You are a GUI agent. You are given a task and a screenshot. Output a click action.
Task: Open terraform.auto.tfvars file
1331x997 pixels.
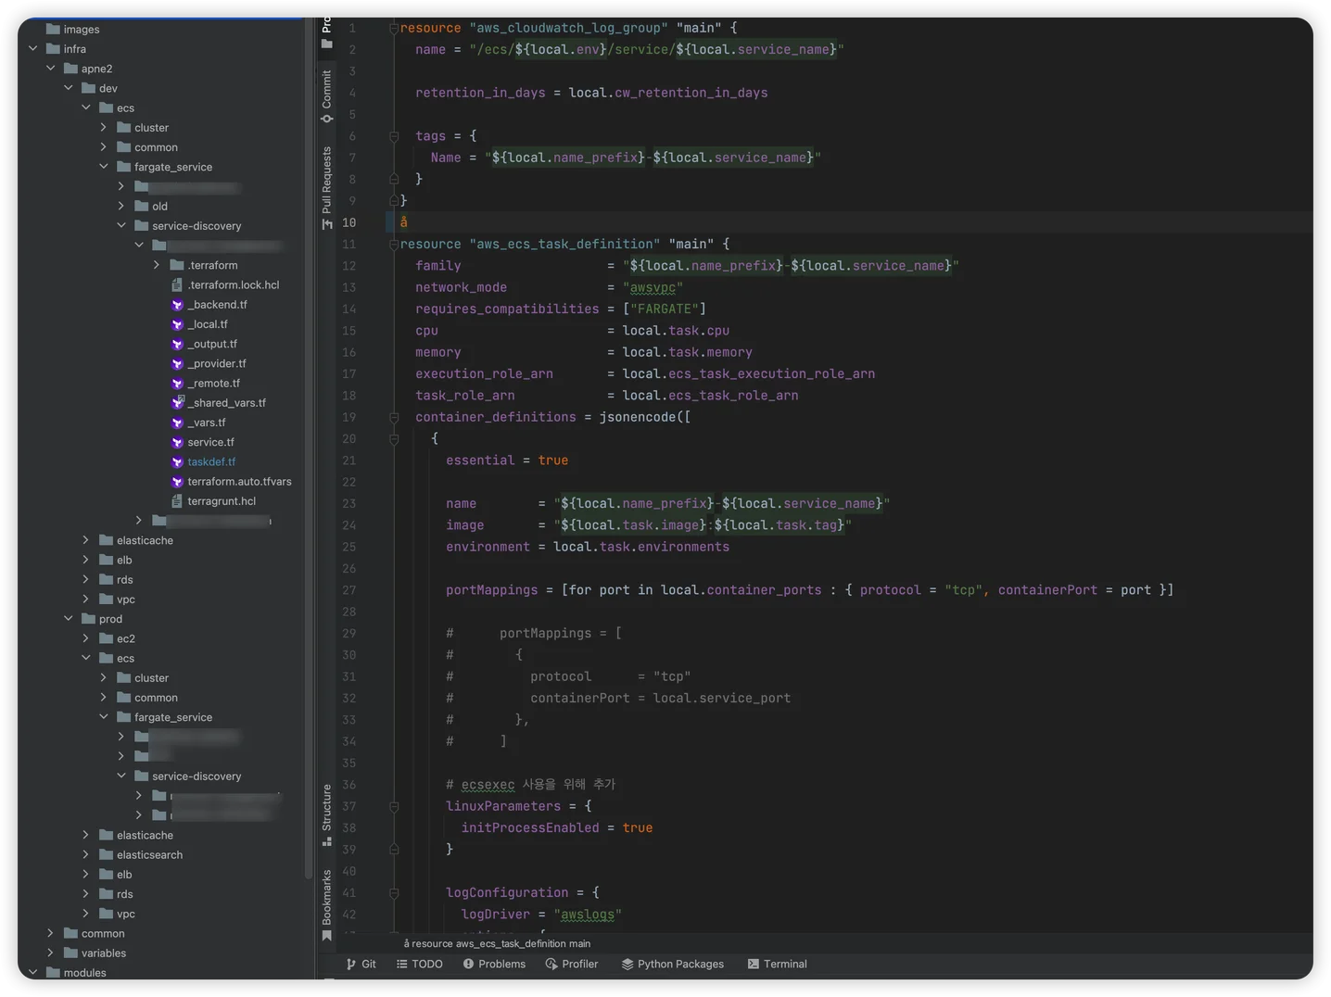click(239, 481)
